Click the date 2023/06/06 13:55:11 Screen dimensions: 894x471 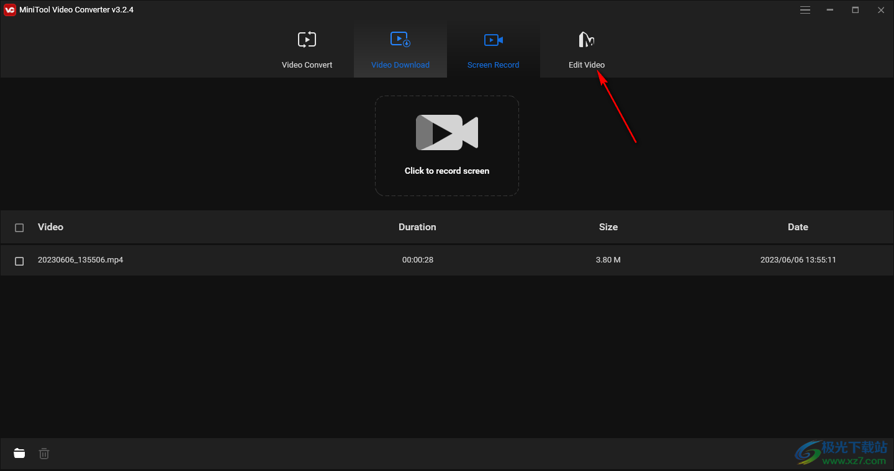[x=798, y=260]
